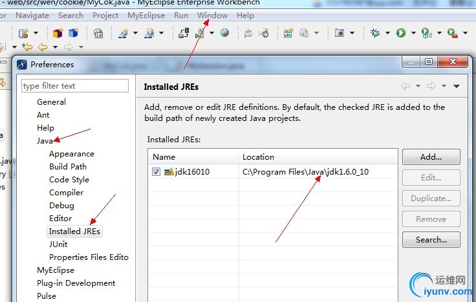Click the grayed export arrow toolbar icon

tap(264, 33)
